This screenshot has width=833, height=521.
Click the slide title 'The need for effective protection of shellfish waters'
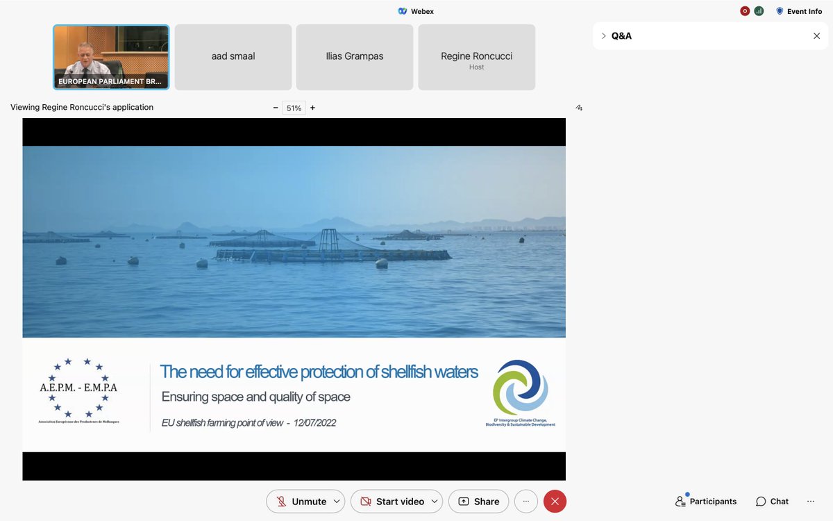tap(319, 372)
